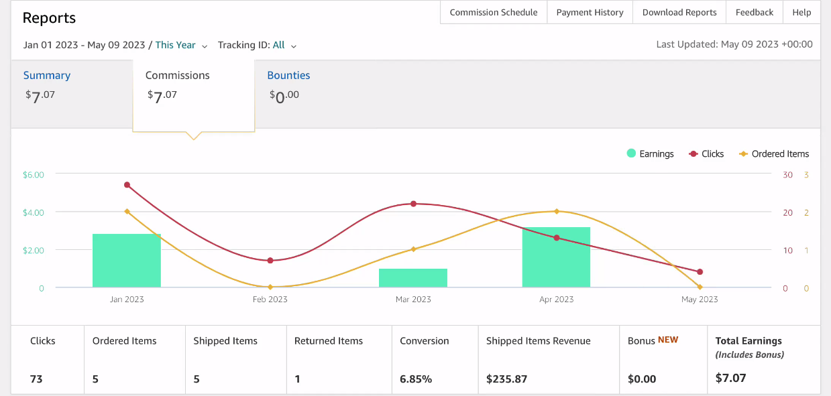
Task: Toggle the Ordered Items legend series
Action: point(773,153)
